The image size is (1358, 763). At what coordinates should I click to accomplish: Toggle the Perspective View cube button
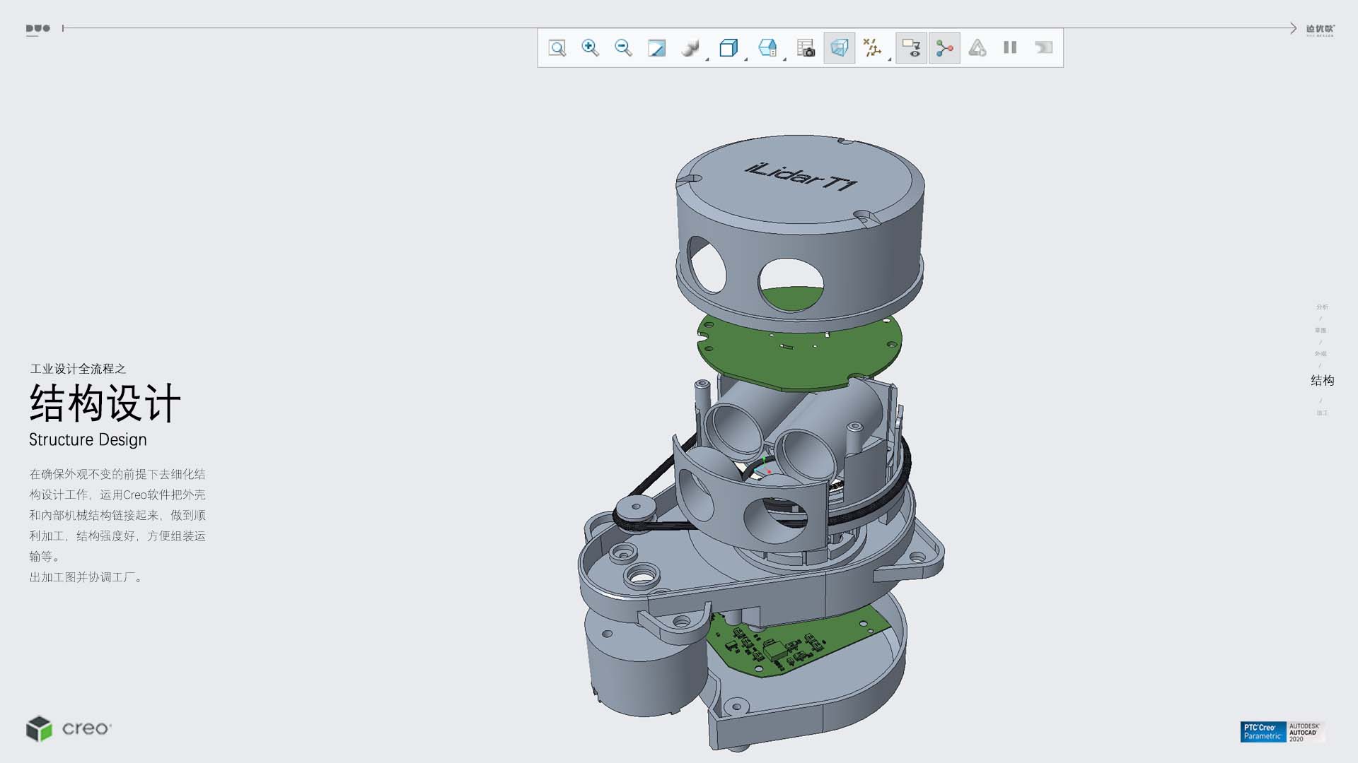840,48
